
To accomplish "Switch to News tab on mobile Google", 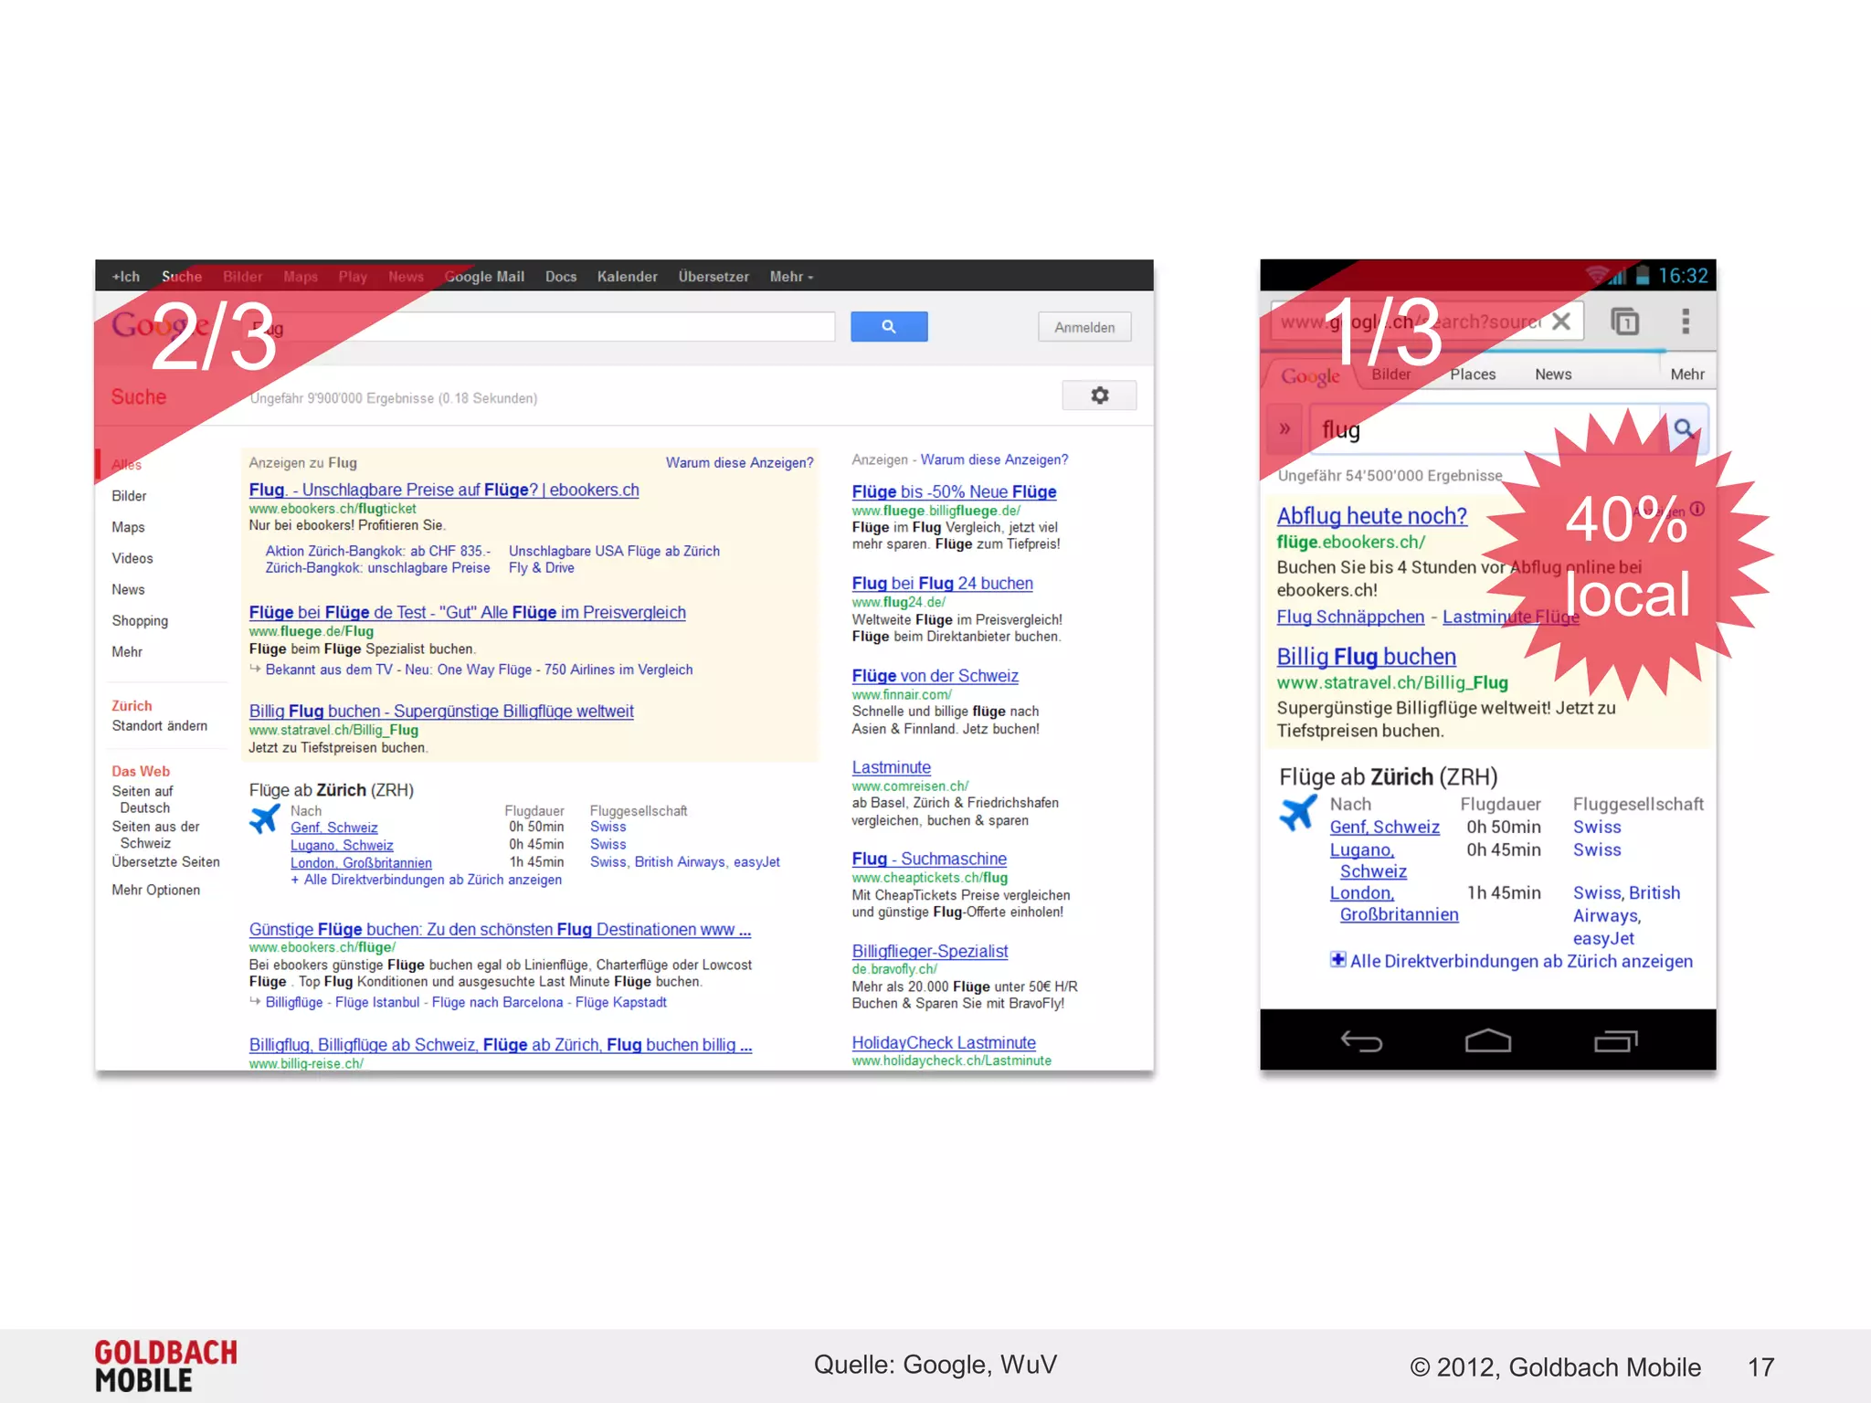I will pyautogui.click(x=1553, y=374).
